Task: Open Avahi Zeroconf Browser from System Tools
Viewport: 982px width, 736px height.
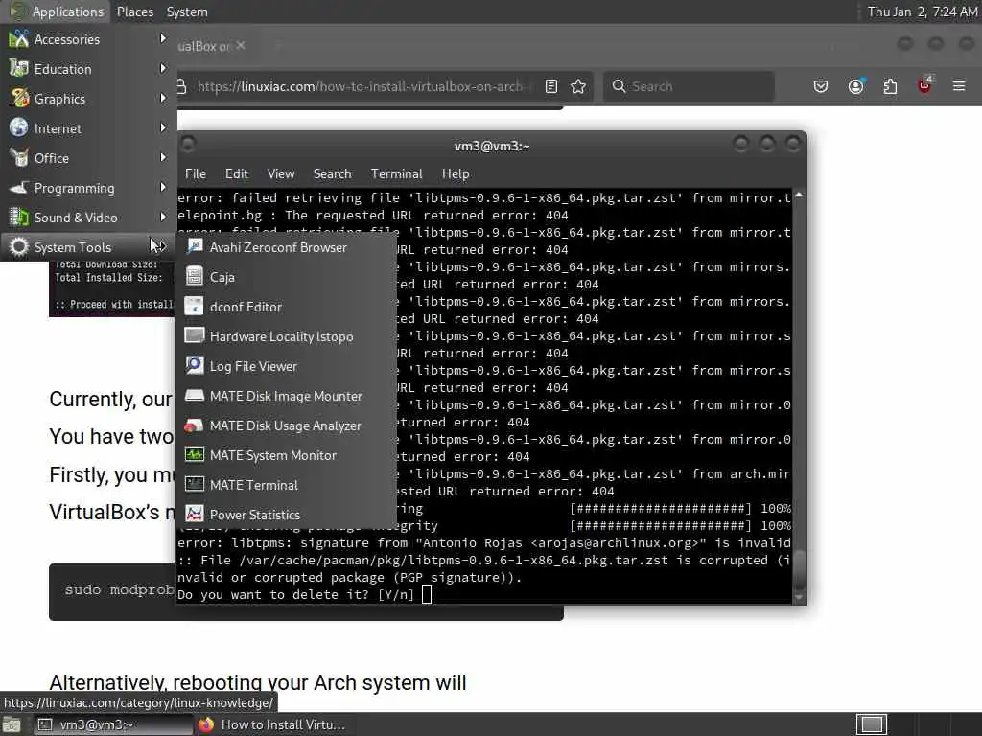Action: point(286,247)
